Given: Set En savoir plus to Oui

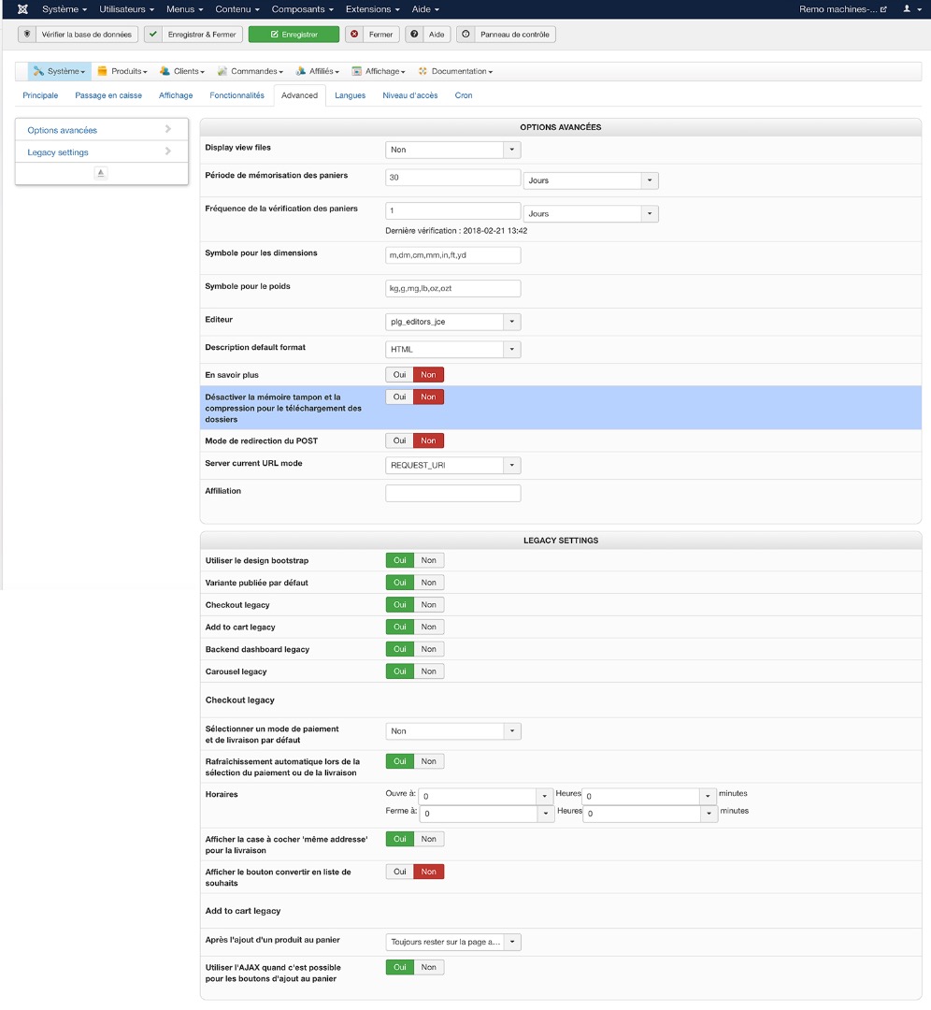Looking at the screenshot, I should click(x=400, y=375).
